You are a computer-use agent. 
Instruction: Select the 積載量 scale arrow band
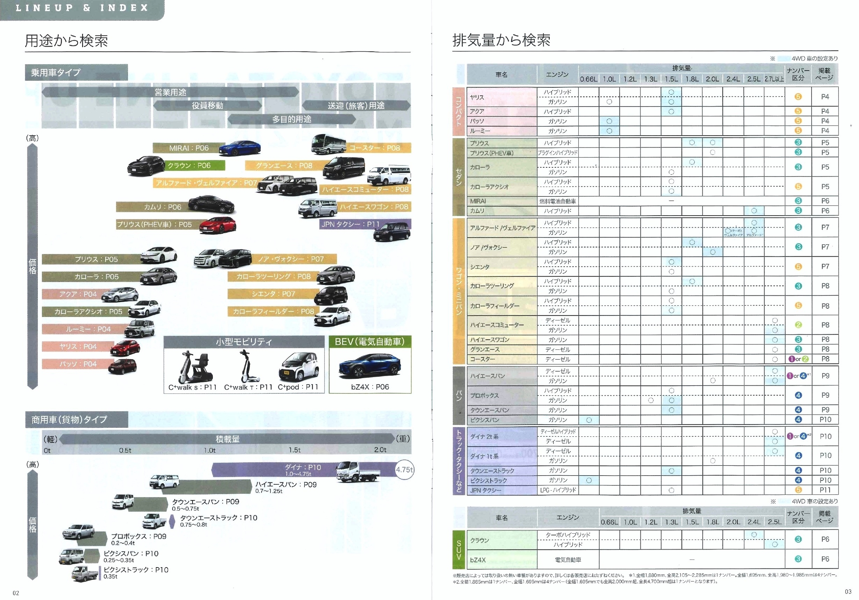click(227, 439)
